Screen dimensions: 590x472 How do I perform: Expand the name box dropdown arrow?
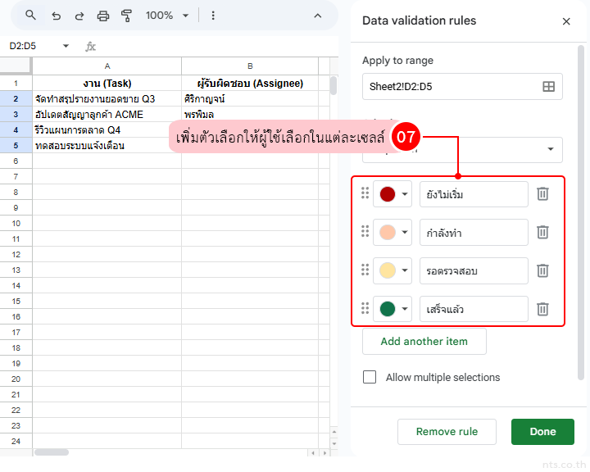pyautogui.click(x=66, y=47)
